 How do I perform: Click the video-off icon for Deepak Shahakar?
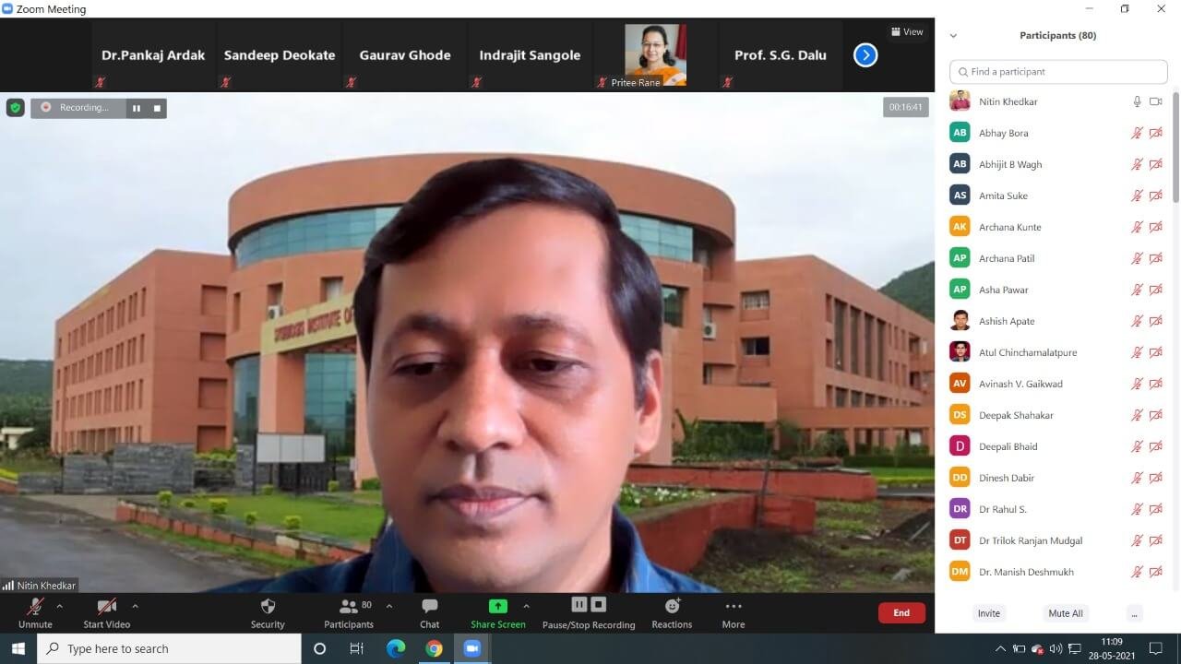(x=1155, y=415)
